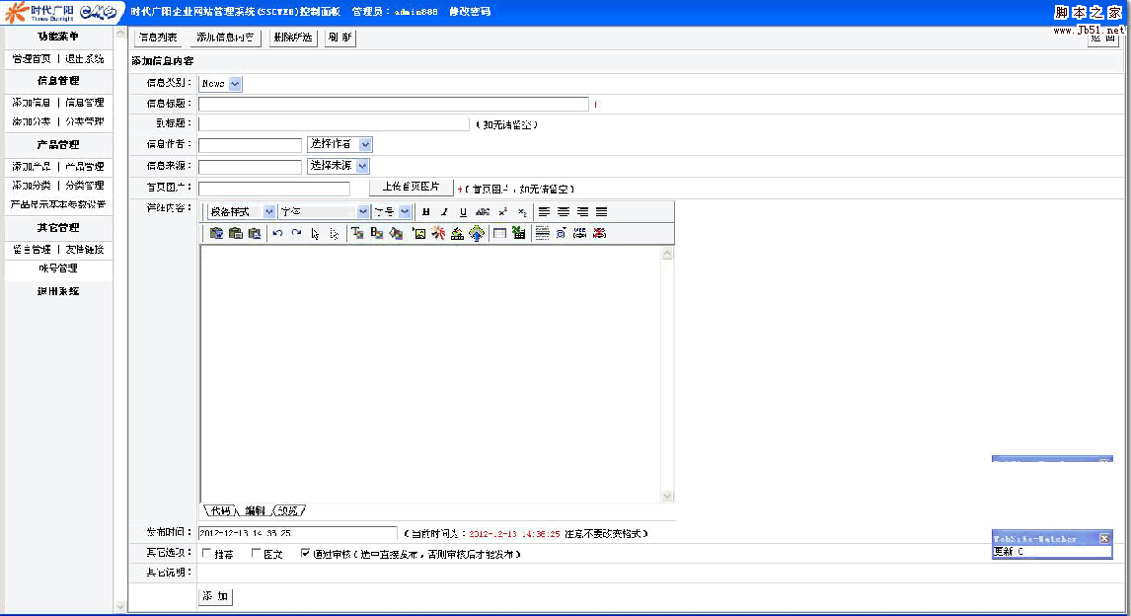Justify editor text
Image resolution: width=1131 pixels, height=616 pixels.
[602, 212]
